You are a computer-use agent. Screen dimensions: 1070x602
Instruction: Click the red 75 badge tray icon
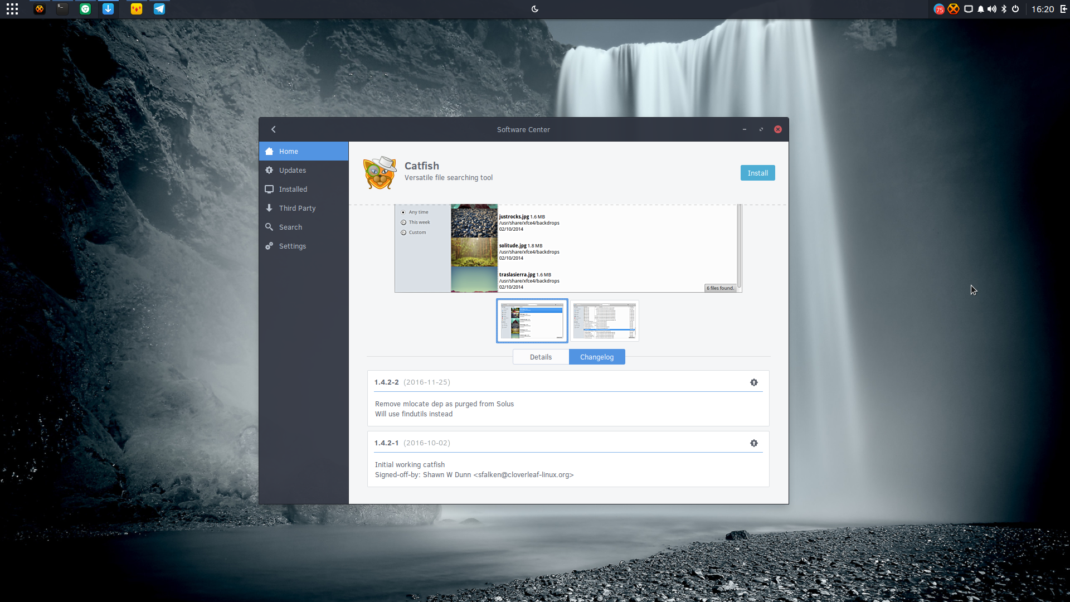point(939,9)
